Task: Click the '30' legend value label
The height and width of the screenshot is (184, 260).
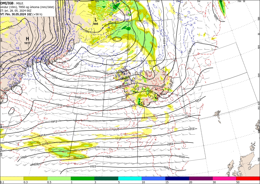Action: pos(214,182)
